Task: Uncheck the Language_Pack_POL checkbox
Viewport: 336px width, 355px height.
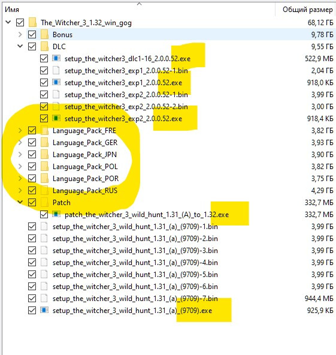Action: point(32,167)
